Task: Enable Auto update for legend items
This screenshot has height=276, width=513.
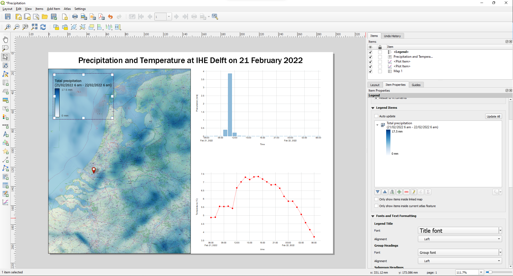Action: pos(376,116)
